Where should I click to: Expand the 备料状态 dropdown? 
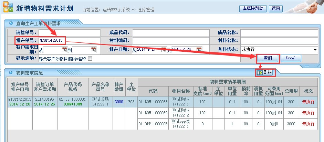click(x=315, y=50)
